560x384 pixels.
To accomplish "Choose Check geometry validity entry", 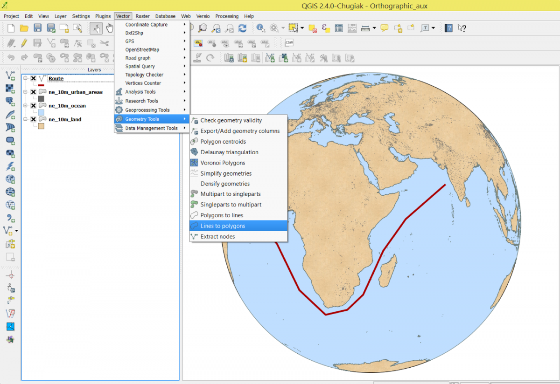I will coord(238,120).
